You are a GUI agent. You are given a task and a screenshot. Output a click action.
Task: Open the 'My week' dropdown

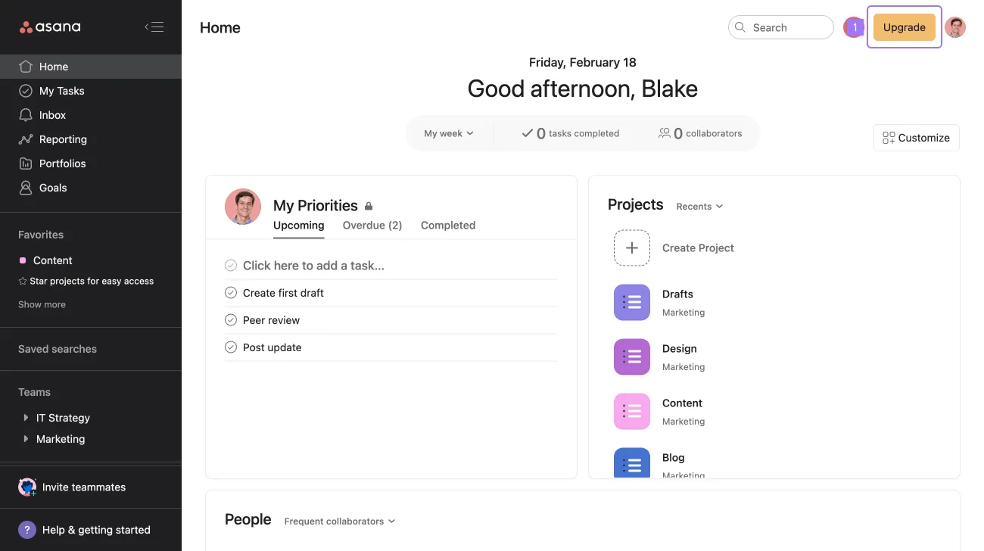coord(448,133)
